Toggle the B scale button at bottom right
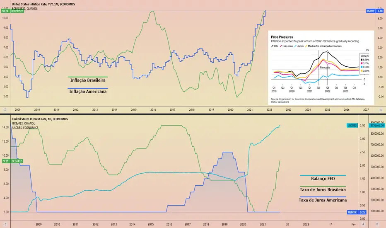 (377, 224)
